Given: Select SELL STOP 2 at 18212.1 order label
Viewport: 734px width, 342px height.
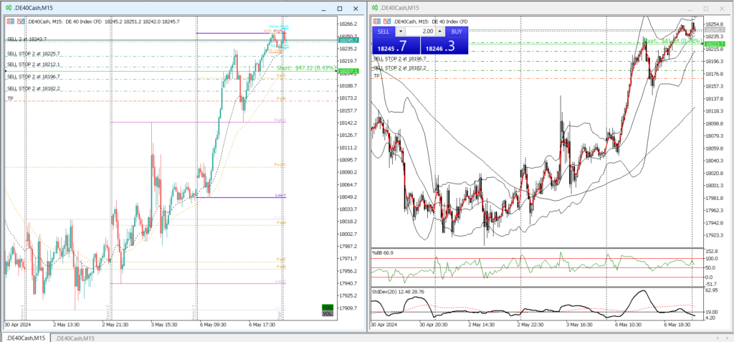Looking at the screenshot, I should (x=33, y=65).
